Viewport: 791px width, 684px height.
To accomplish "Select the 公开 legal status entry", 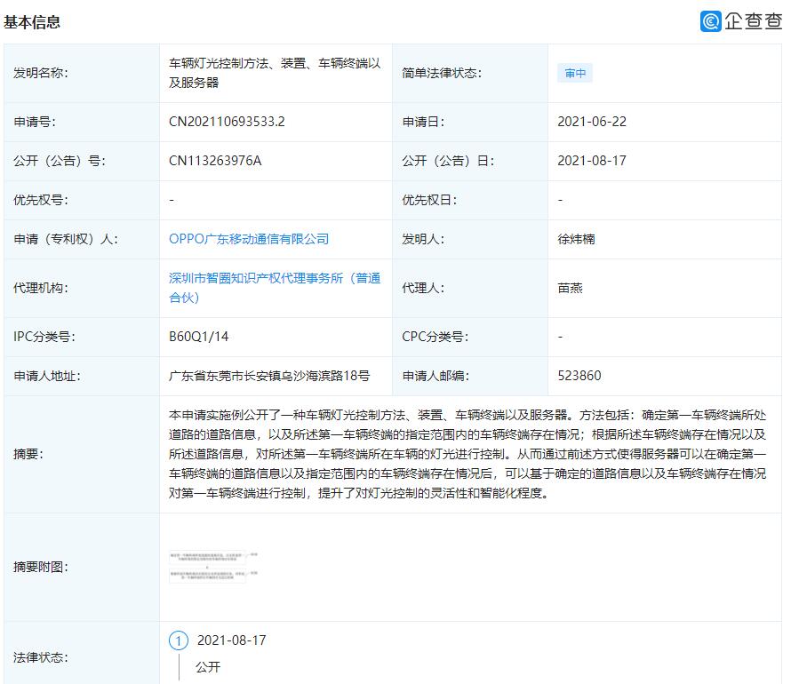I will pyautogui.click(x=209, y=666).
